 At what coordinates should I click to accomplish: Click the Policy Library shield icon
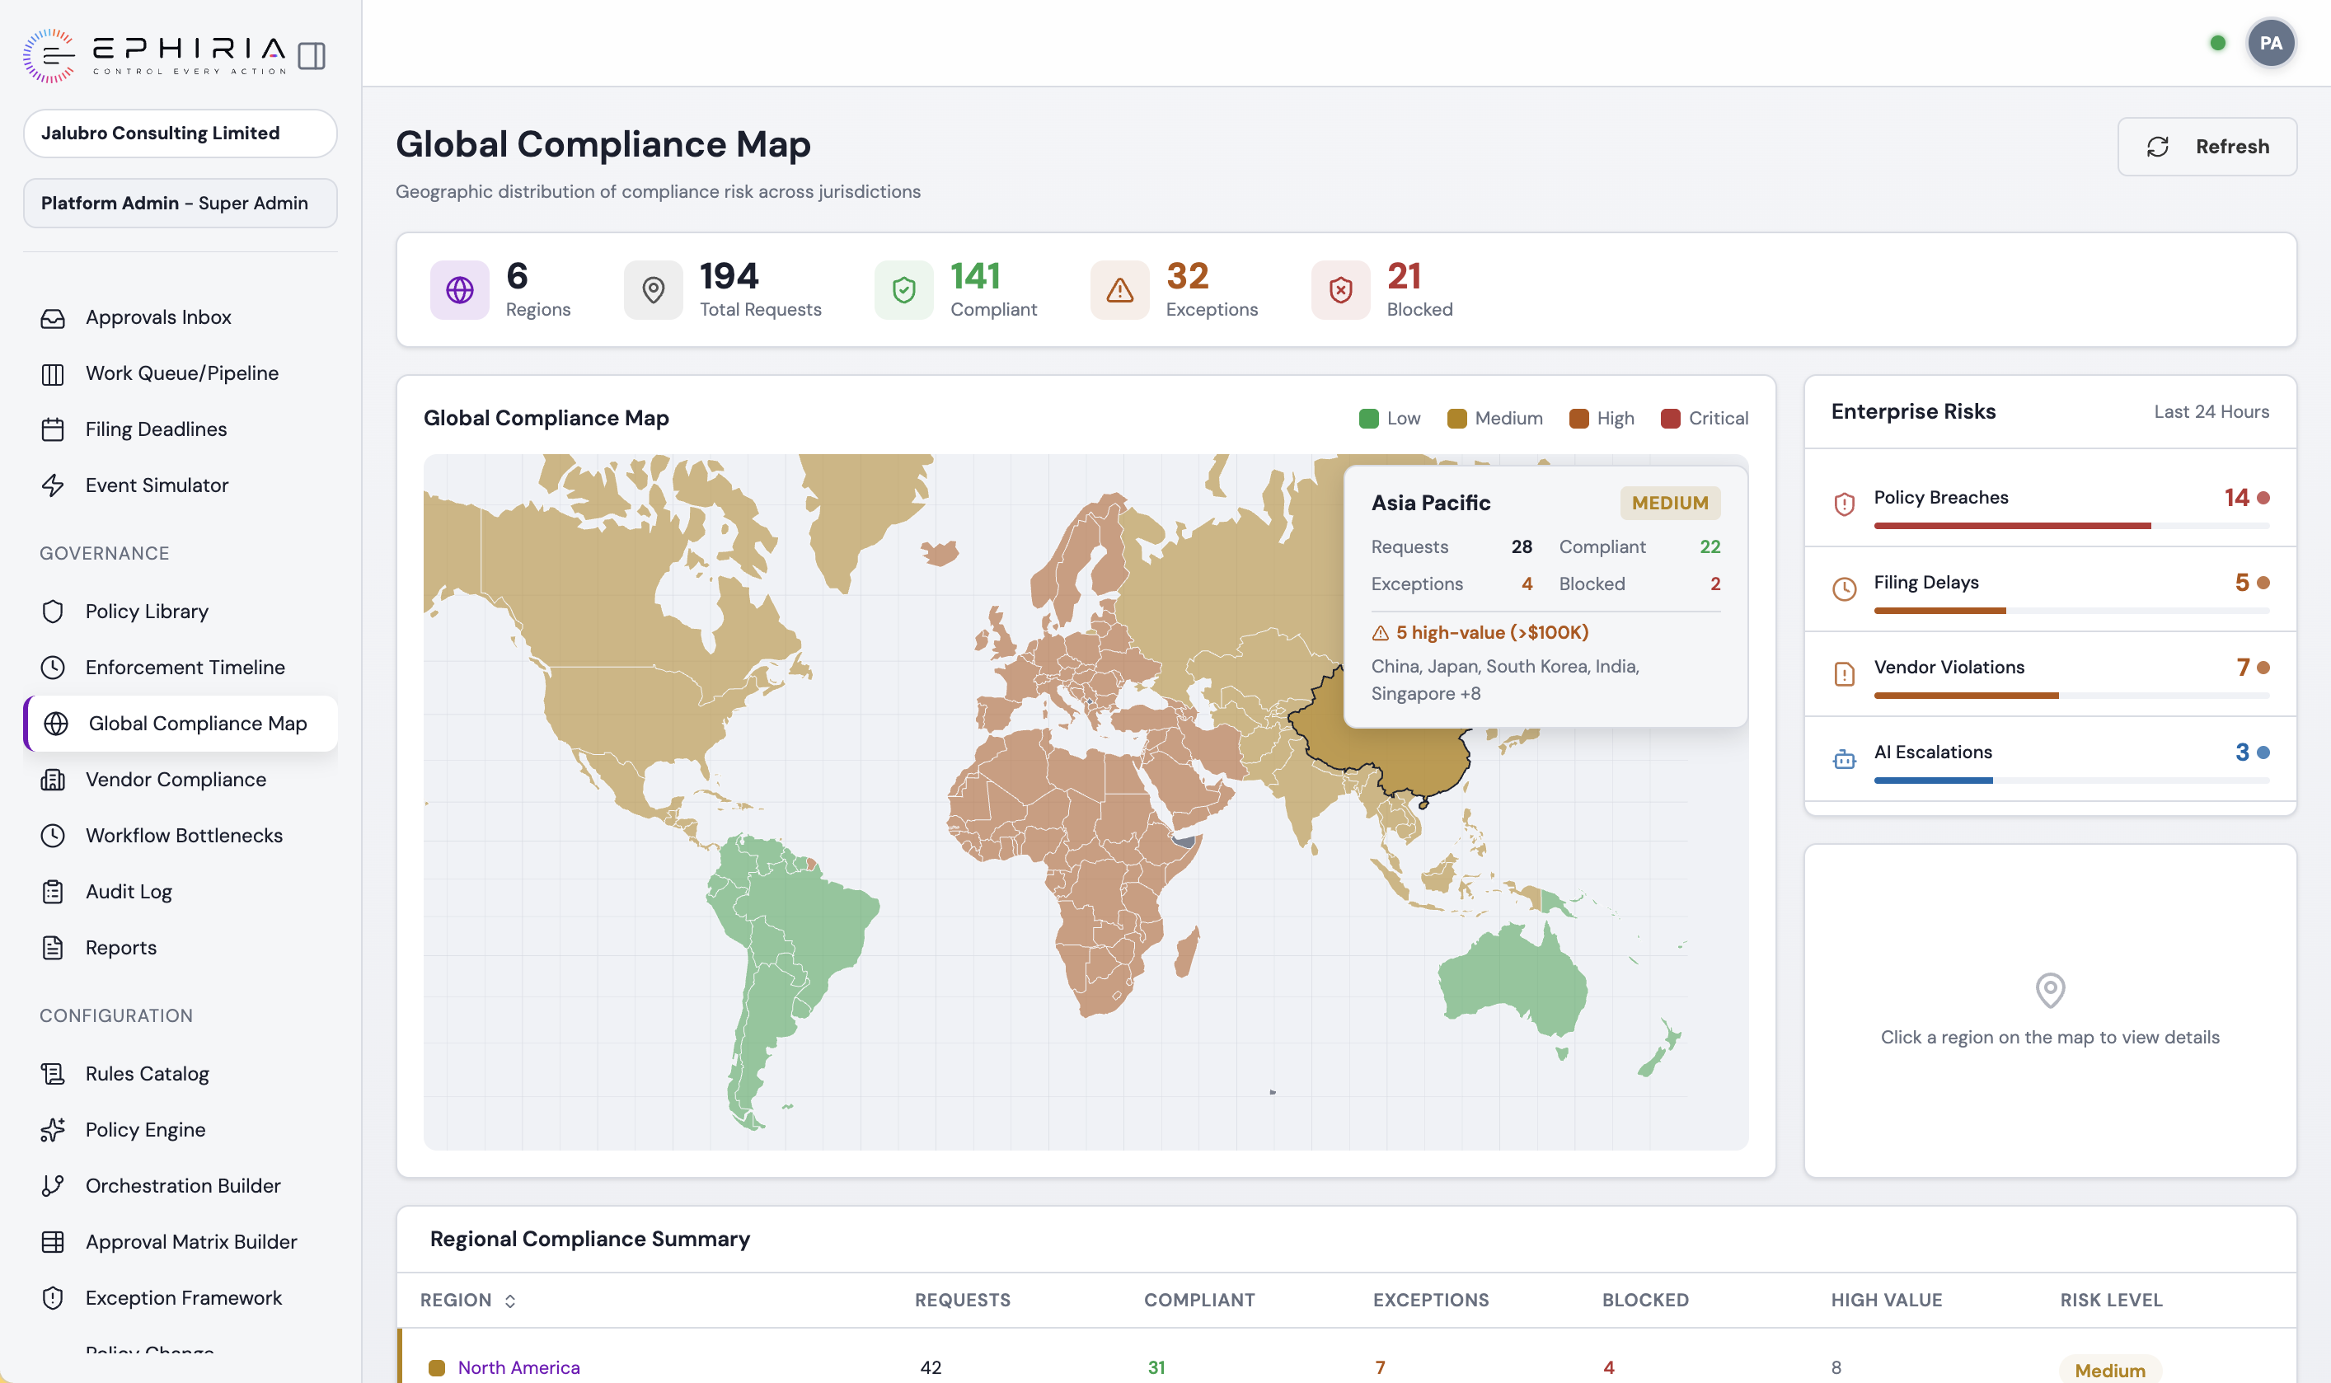pyautogui.click(x=53, y=612)
